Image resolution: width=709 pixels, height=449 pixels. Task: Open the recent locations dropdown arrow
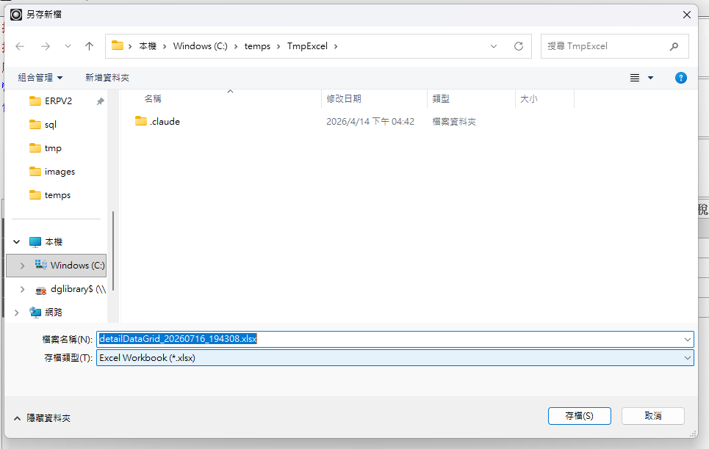click(68, 46)
